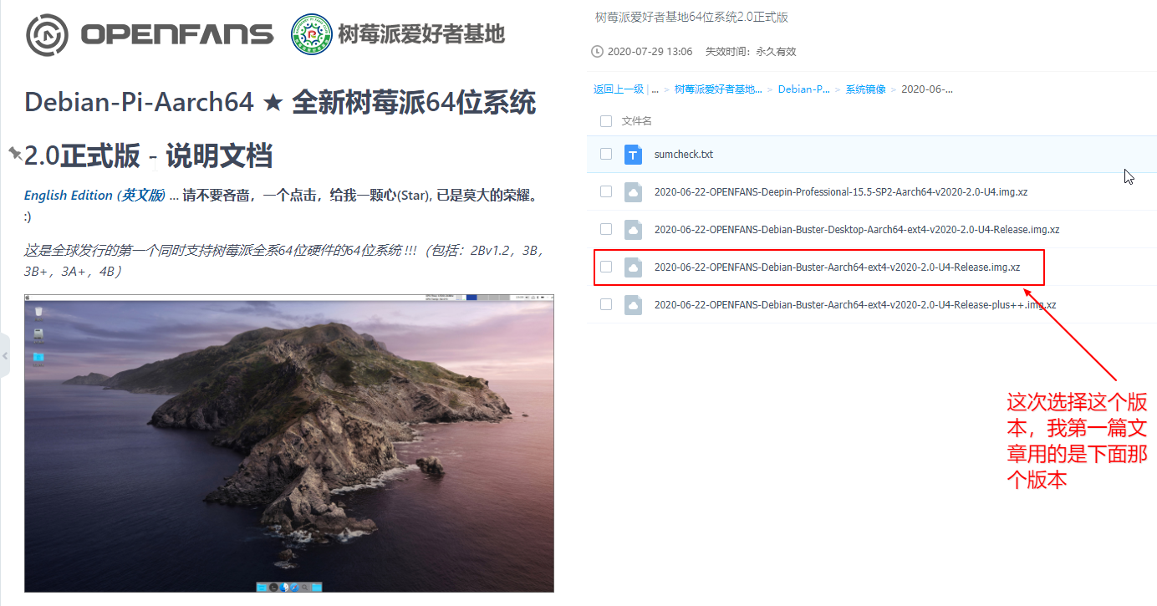Click the macOS-style desktop screenshot image

(x=289, y=443)
